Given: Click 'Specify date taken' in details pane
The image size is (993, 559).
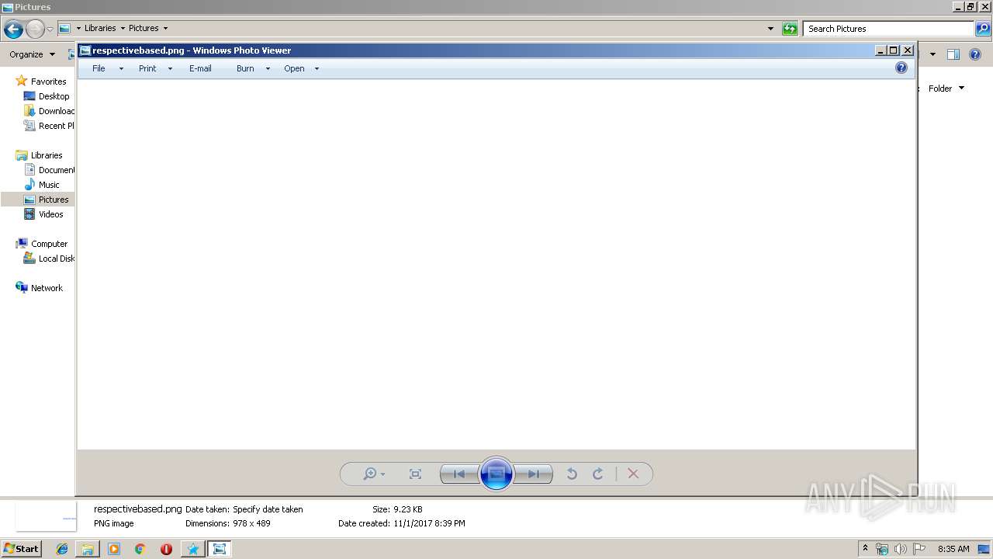Looking at the screenshot, I should (268, 509).
